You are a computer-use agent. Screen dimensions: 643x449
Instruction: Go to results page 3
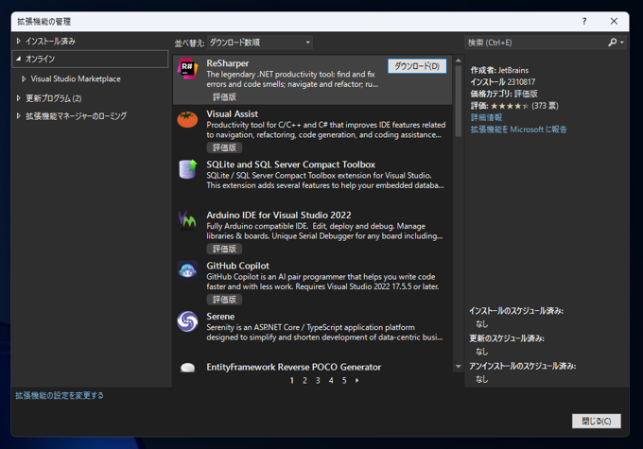[318, 381]
